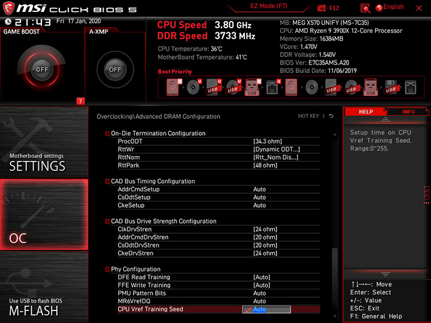Screen dimensions: 431x323
Task: Collapse Phy Configuration section
Action: point(108,269)
